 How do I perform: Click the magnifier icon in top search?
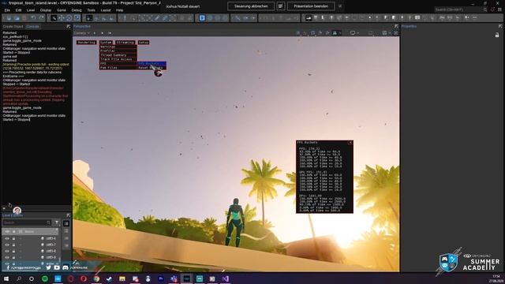click(485, 9)
